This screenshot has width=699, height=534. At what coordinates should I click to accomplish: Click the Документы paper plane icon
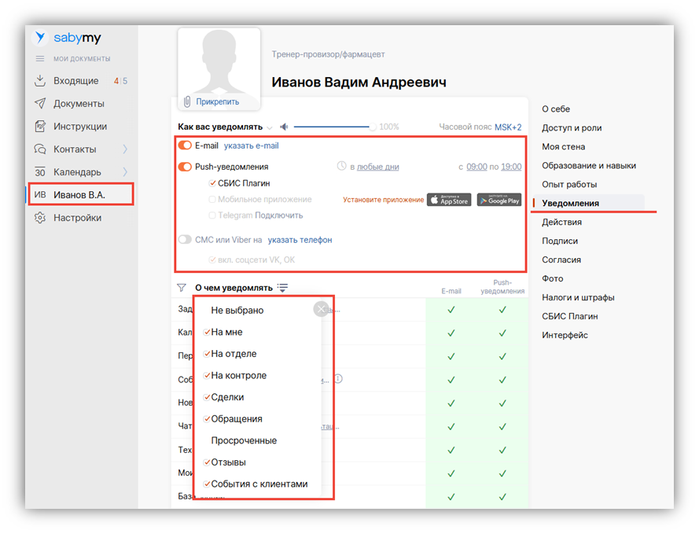[x=40, y=104]
